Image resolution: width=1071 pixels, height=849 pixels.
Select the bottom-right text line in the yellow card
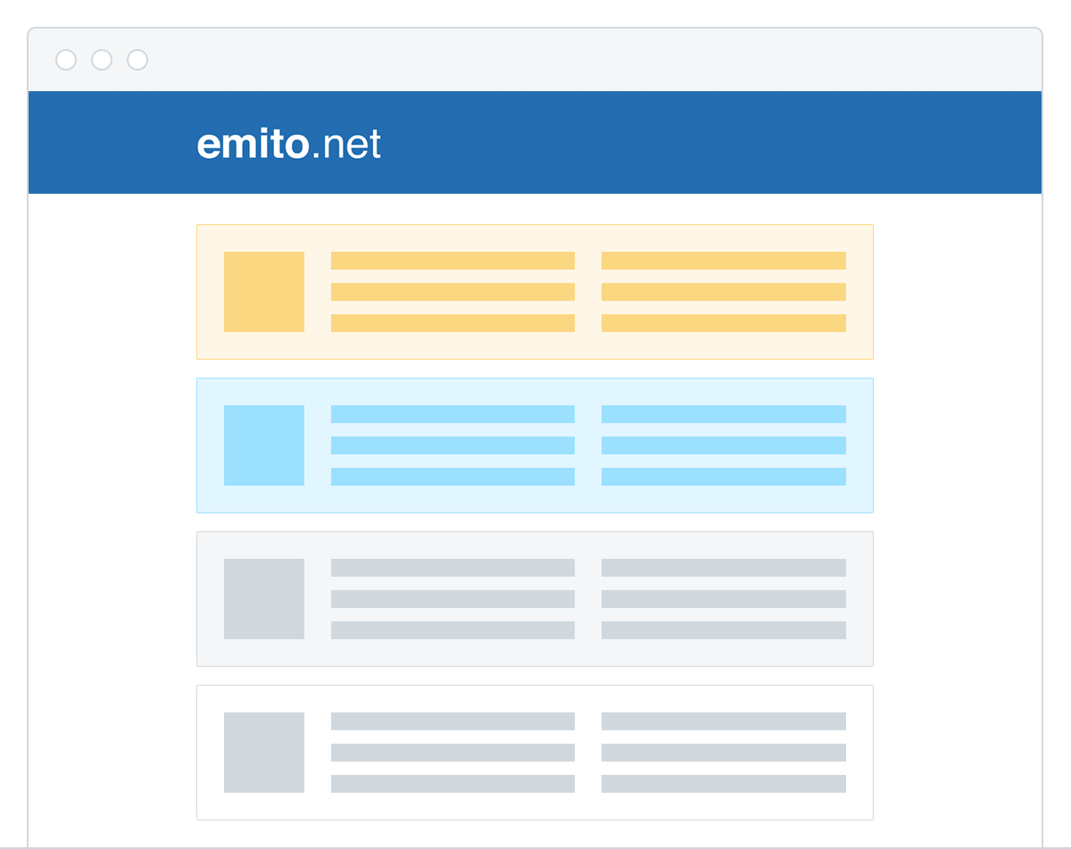click(x=723, y=323)
